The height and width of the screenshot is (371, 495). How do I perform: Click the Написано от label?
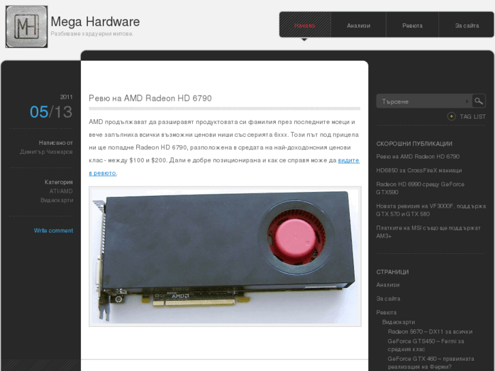(x=56, y=143)
